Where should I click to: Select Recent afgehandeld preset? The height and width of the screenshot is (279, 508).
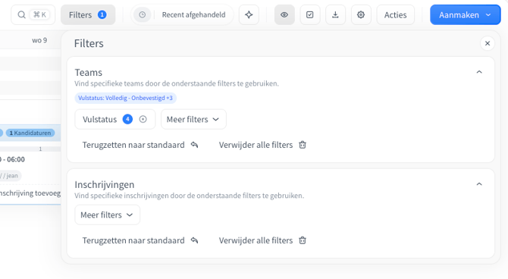coord(193,14)
